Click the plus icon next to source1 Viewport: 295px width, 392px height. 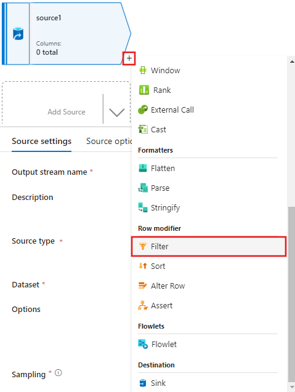[x=129, y=58]
